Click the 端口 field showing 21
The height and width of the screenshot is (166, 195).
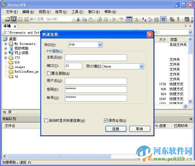point(73,66)
